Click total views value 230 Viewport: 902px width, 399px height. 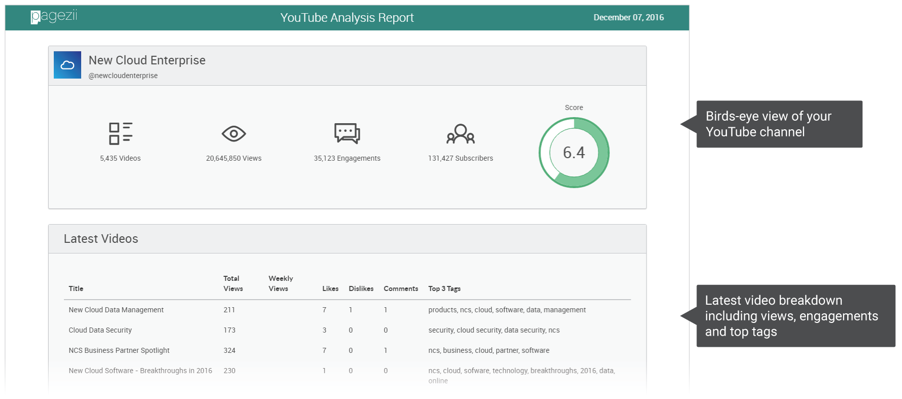pyautogui.click(x=229, y=371)
